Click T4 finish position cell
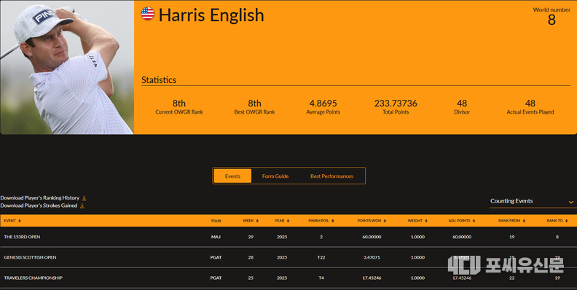 pyautogui.click(x=321, y=278)
